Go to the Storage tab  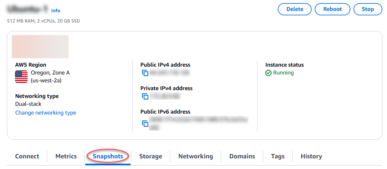point(150,156)
